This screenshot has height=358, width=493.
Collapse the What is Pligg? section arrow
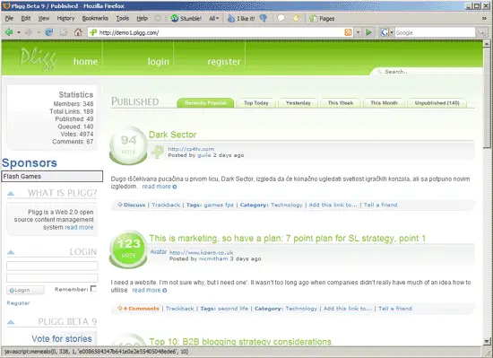point(11,193)
